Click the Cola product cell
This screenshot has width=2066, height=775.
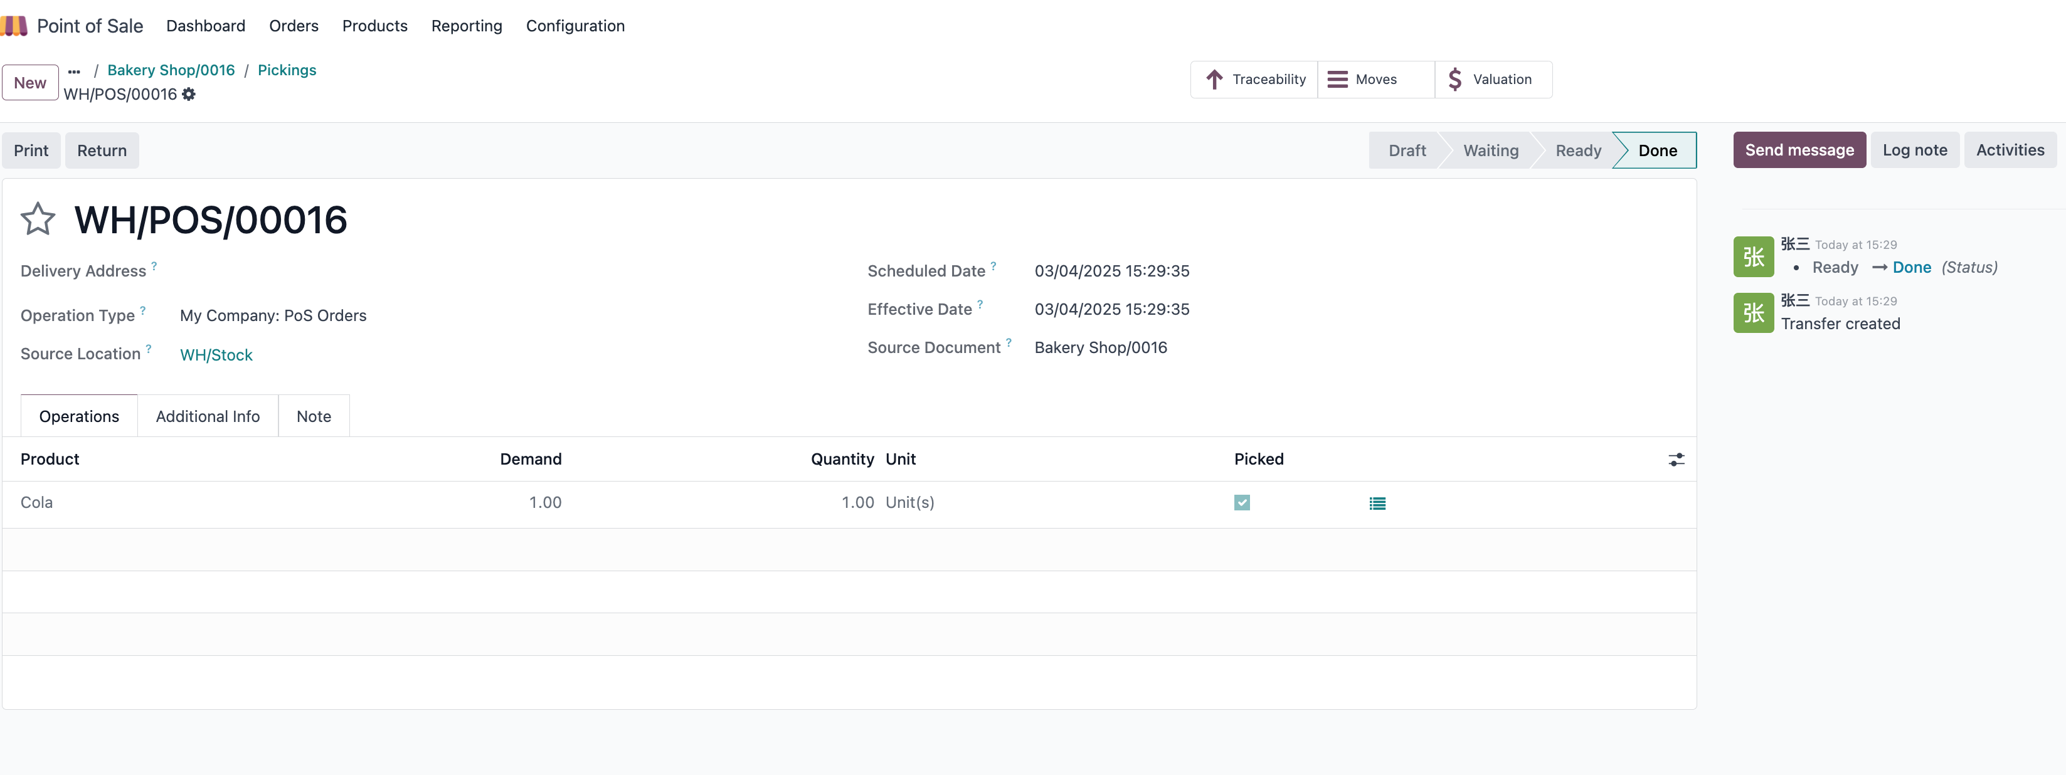[x=36, y=502]
